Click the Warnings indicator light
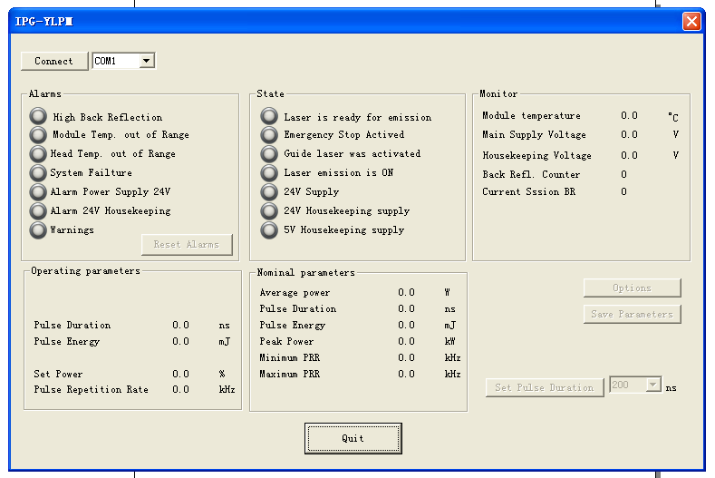 click(38, 230)
